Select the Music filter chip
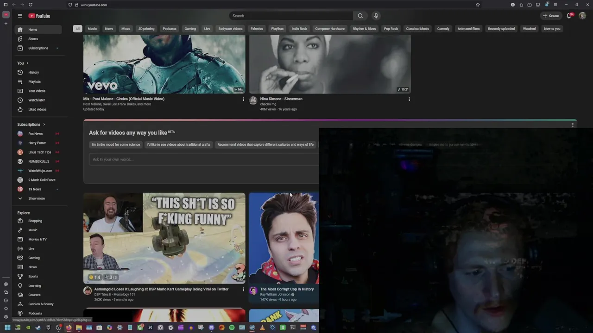 [92, 29]
